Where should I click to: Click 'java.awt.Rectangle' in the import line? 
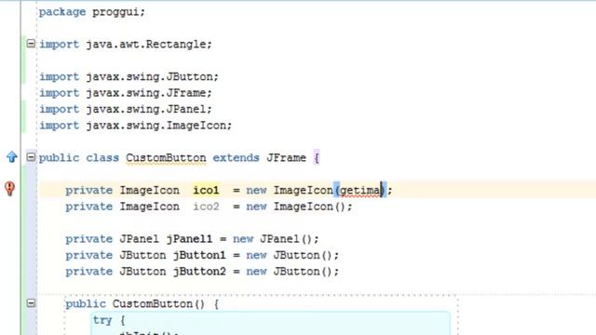coord(146,45)
